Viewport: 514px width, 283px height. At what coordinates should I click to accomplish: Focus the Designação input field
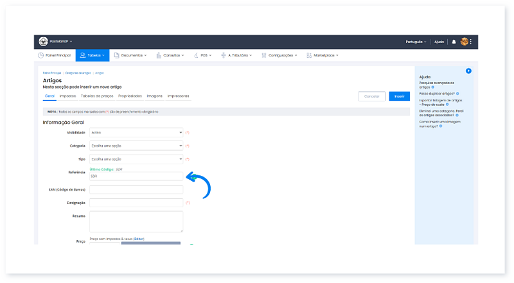[x=136, y=203]
